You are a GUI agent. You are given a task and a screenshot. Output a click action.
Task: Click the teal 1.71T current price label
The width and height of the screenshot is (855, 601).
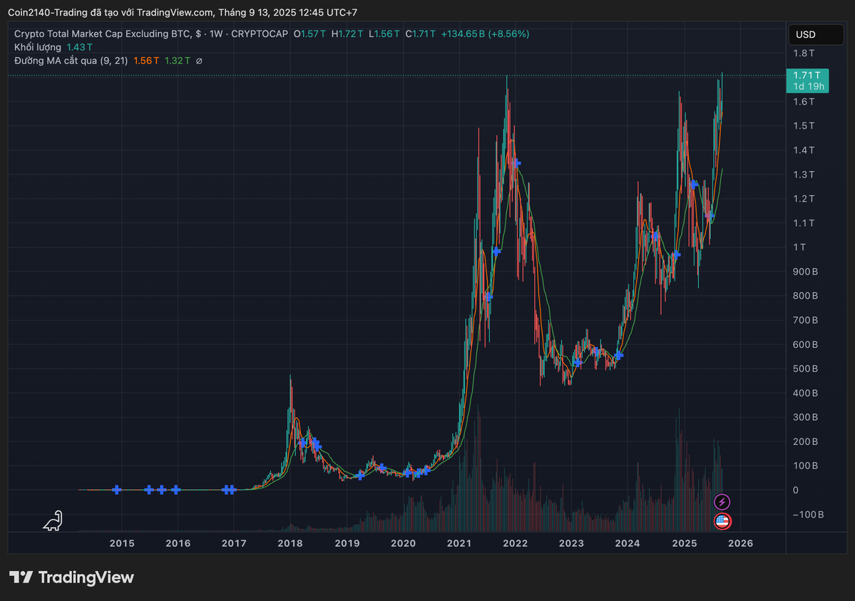[807, 73]
